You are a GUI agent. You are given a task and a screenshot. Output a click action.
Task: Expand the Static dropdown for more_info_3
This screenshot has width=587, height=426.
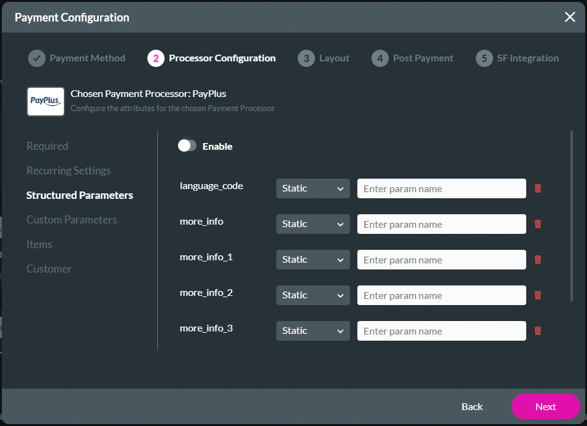coord(313,330)
